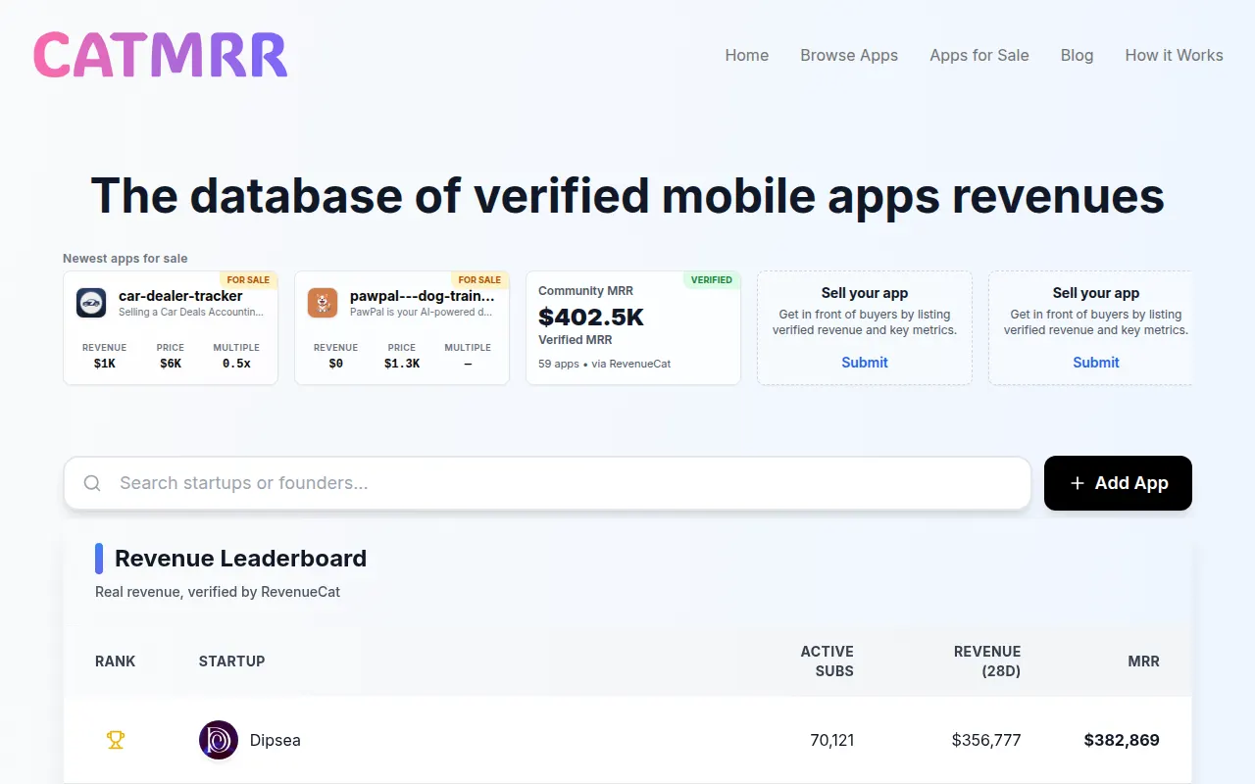Click Dipsea's MRR value $382,869
This screenshot has height=784, width=1255.
coord(1122,740)
